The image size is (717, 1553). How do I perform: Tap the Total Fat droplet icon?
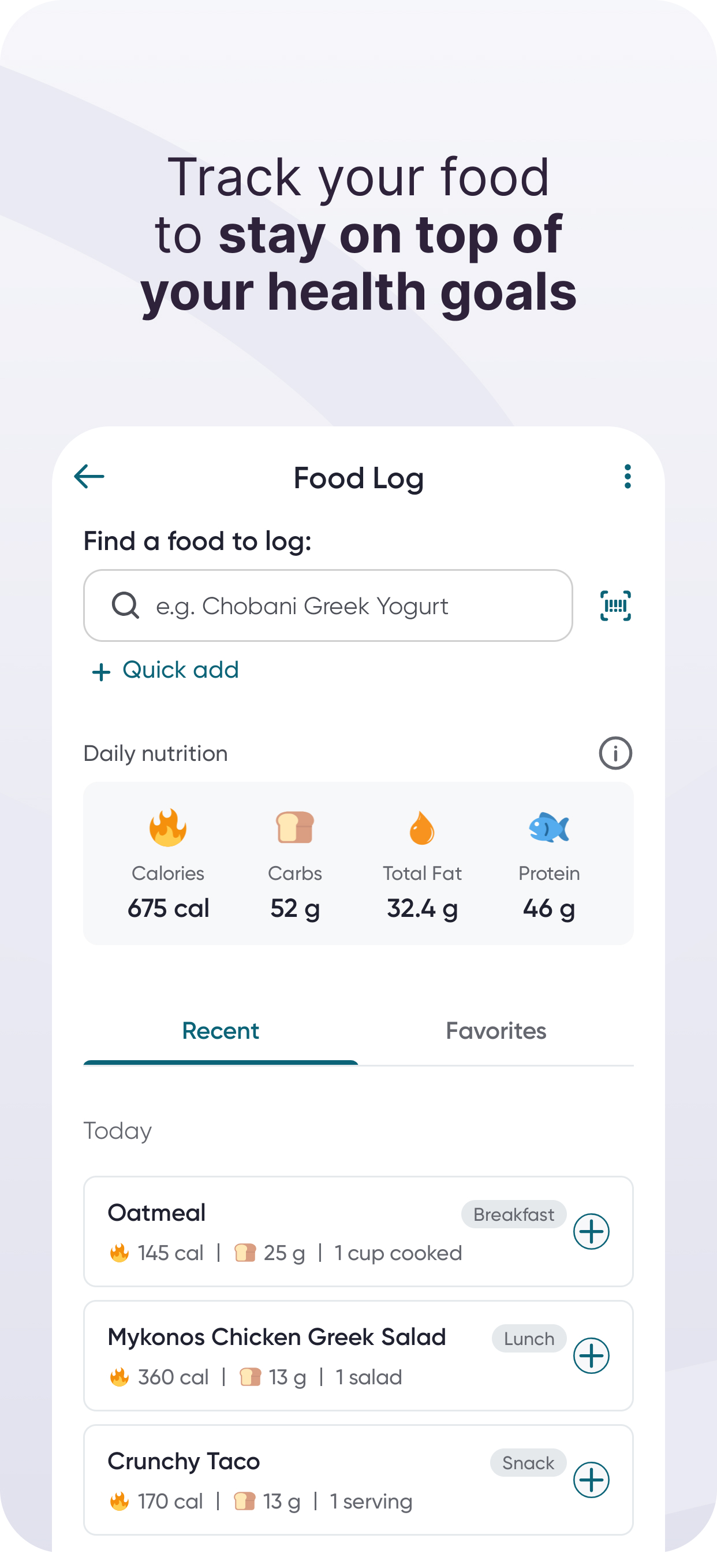[x=422, y=827]
